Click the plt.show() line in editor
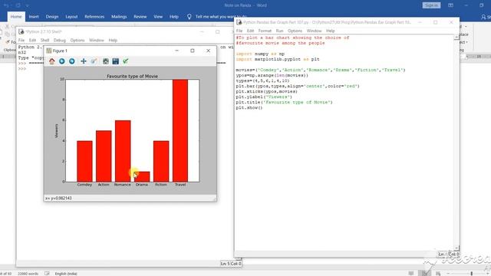This screenshot has width=491, height=276. (249, 107)
